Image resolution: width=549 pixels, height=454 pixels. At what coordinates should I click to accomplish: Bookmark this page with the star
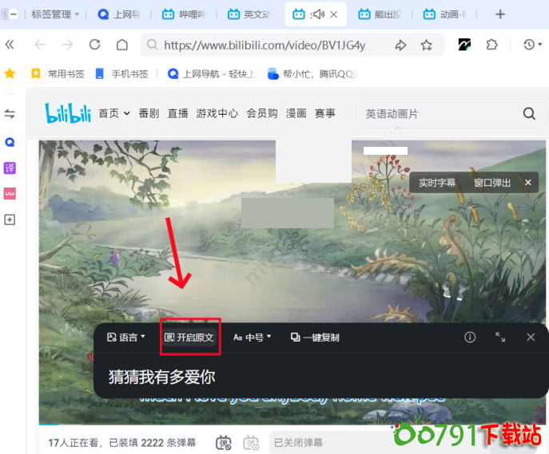click(426, 45)
